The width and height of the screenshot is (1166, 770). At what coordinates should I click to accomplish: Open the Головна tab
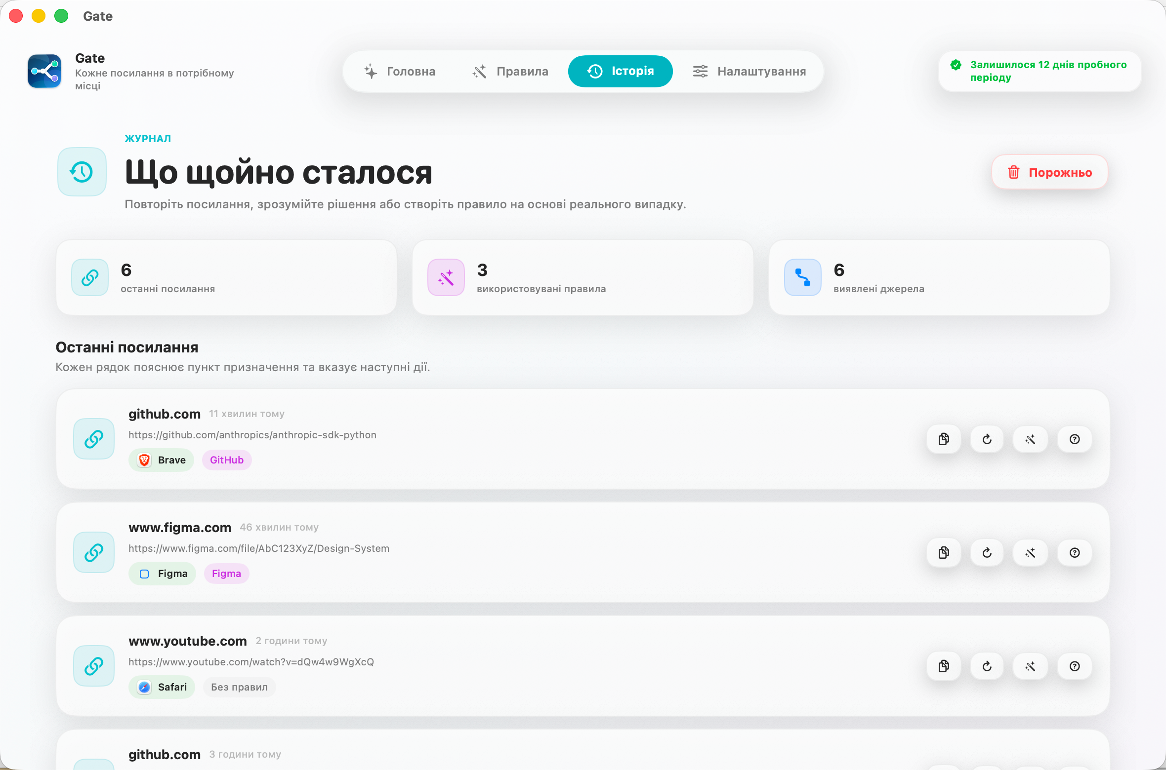[x=400, y=72]
